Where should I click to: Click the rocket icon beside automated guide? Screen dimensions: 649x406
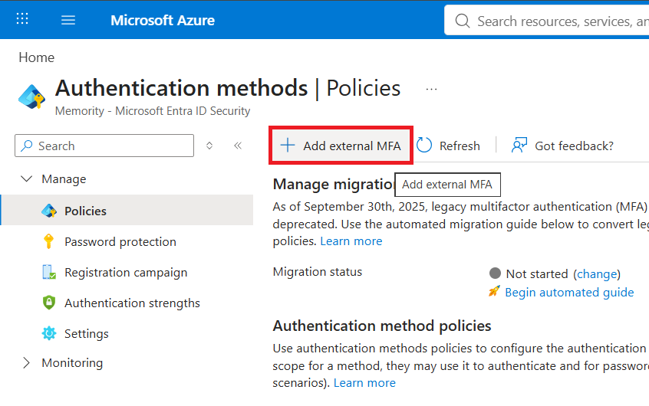click(x=494, y=291)
